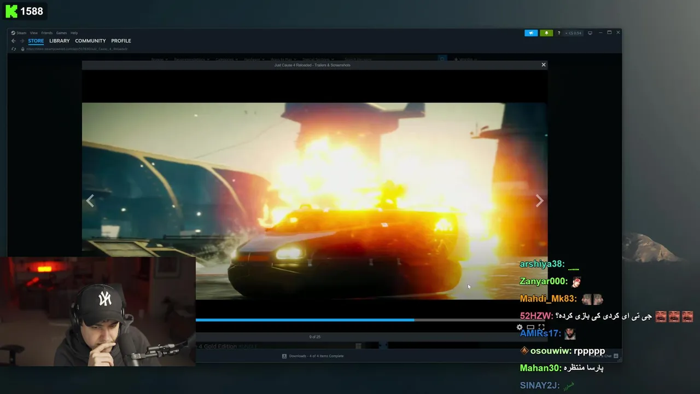Viewport: 700px width, 394px height.
Task: Click the emote in Zanyar000's message
Action: [x=576, y=281]
